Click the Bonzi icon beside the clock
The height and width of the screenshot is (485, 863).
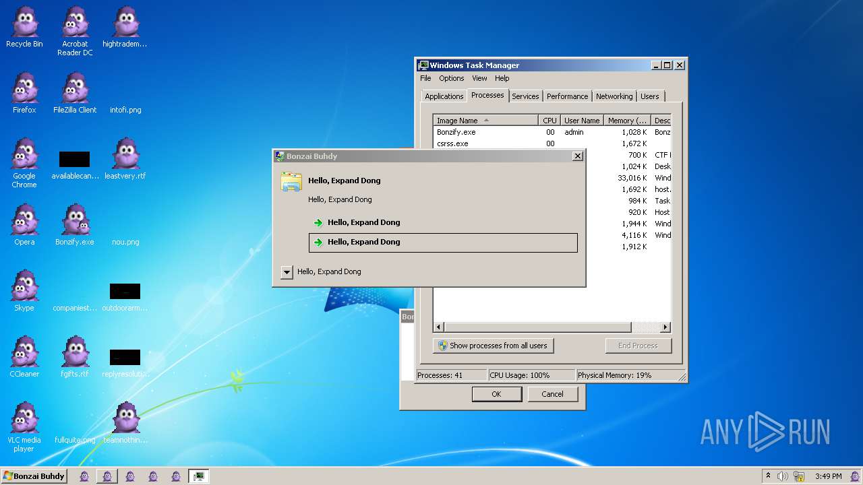coord(855,476)
